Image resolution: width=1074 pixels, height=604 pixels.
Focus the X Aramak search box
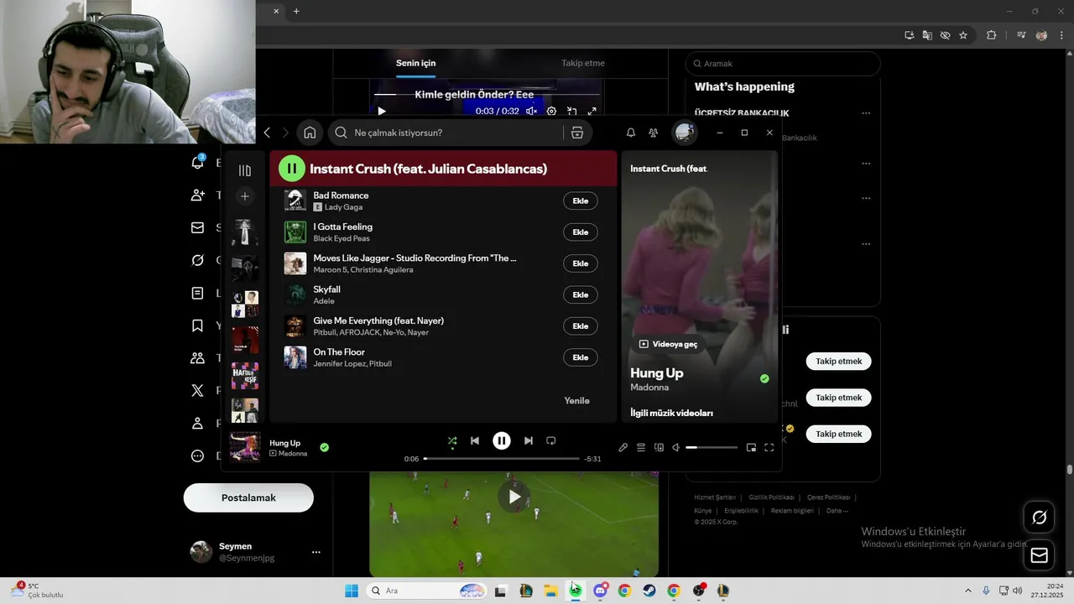point(783,64)
